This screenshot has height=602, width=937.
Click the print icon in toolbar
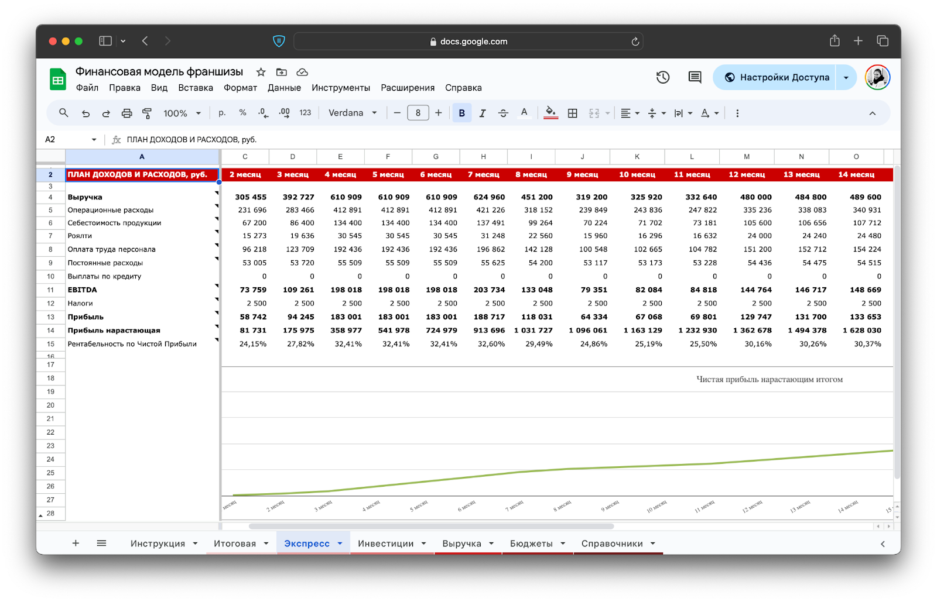pos(126,113)
